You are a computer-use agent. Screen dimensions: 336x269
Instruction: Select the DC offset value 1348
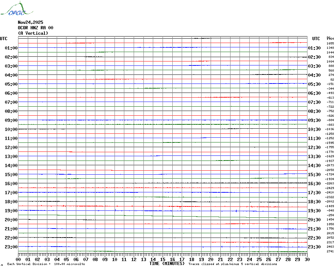click(330, 48)
